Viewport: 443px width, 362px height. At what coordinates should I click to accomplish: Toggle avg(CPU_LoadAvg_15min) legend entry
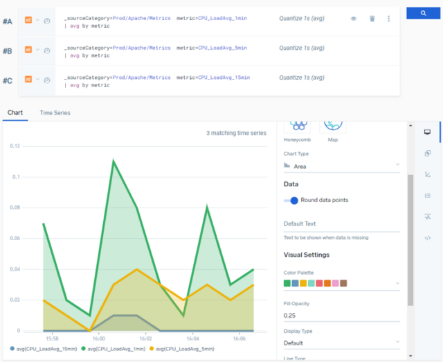pos(44,349)
